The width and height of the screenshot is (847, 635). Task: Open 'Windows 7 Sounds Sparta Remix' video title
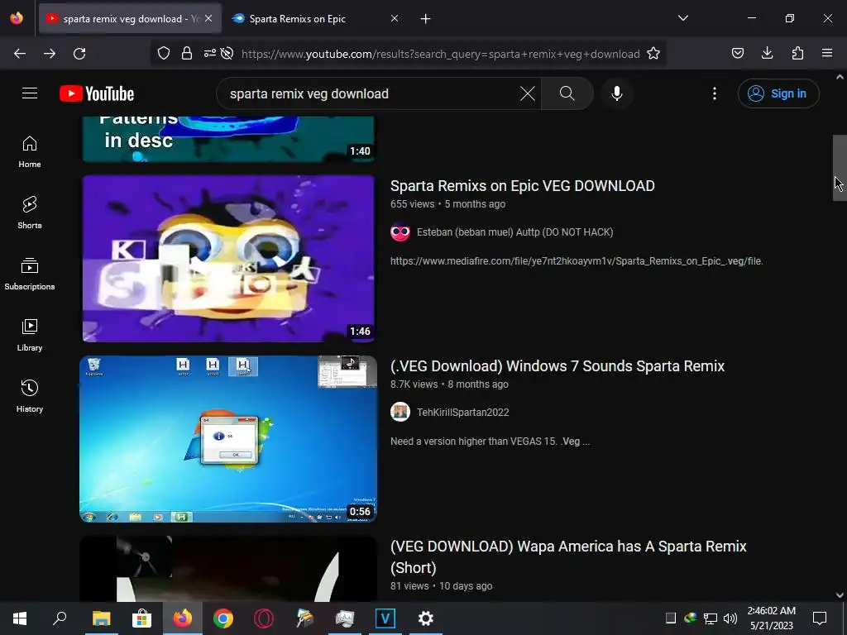coord(557,366)
